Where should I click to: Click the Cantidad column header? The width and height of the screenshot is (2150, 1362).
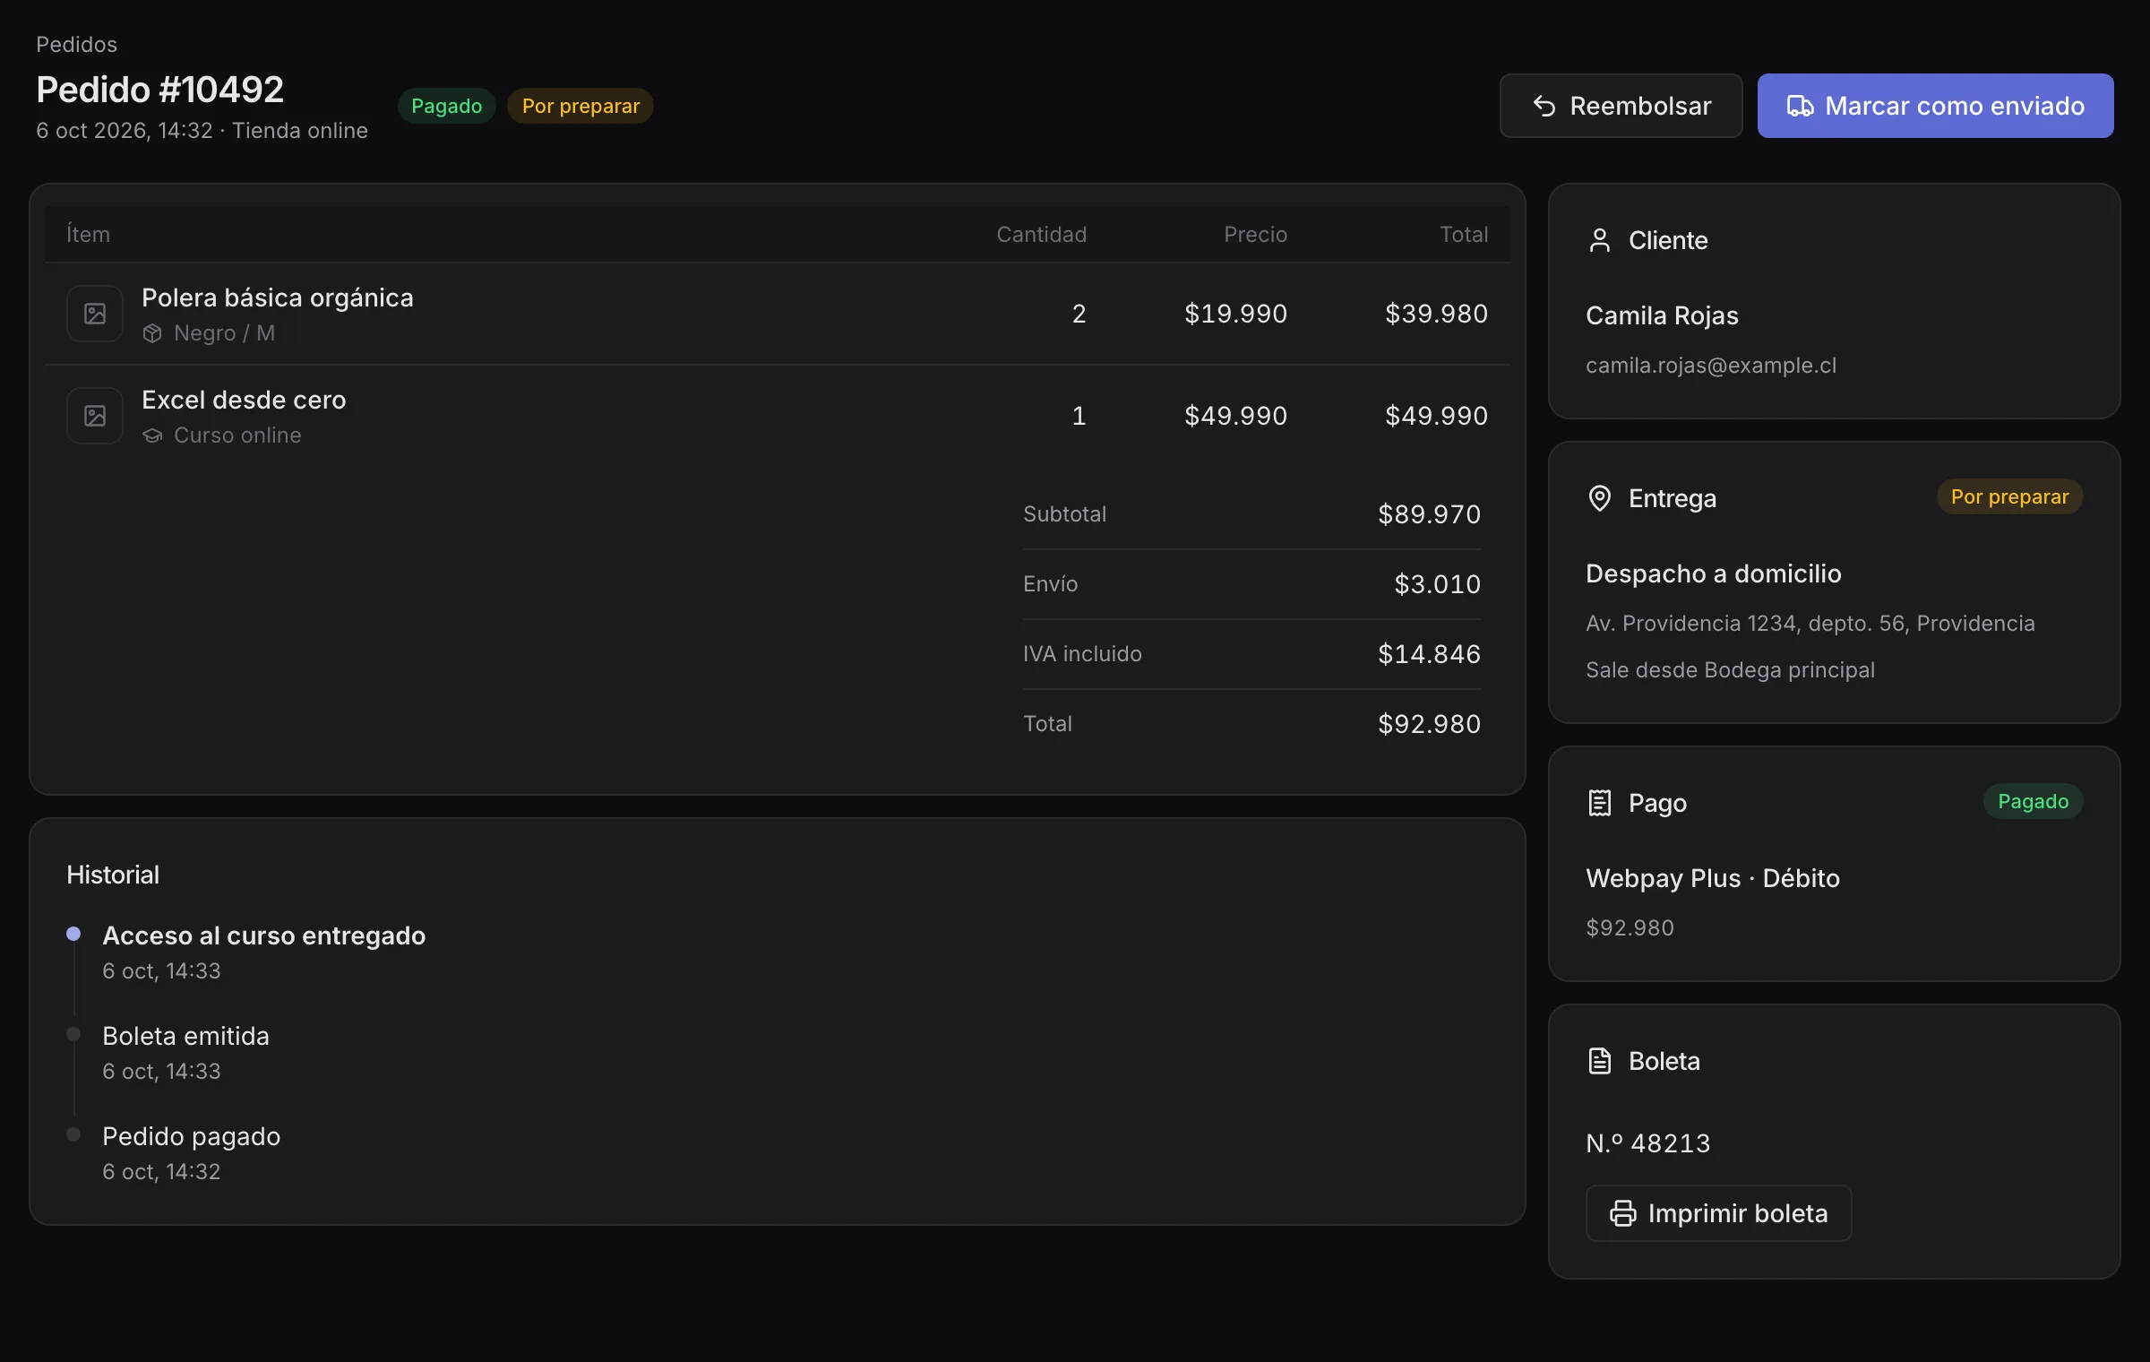(1041, 235)
